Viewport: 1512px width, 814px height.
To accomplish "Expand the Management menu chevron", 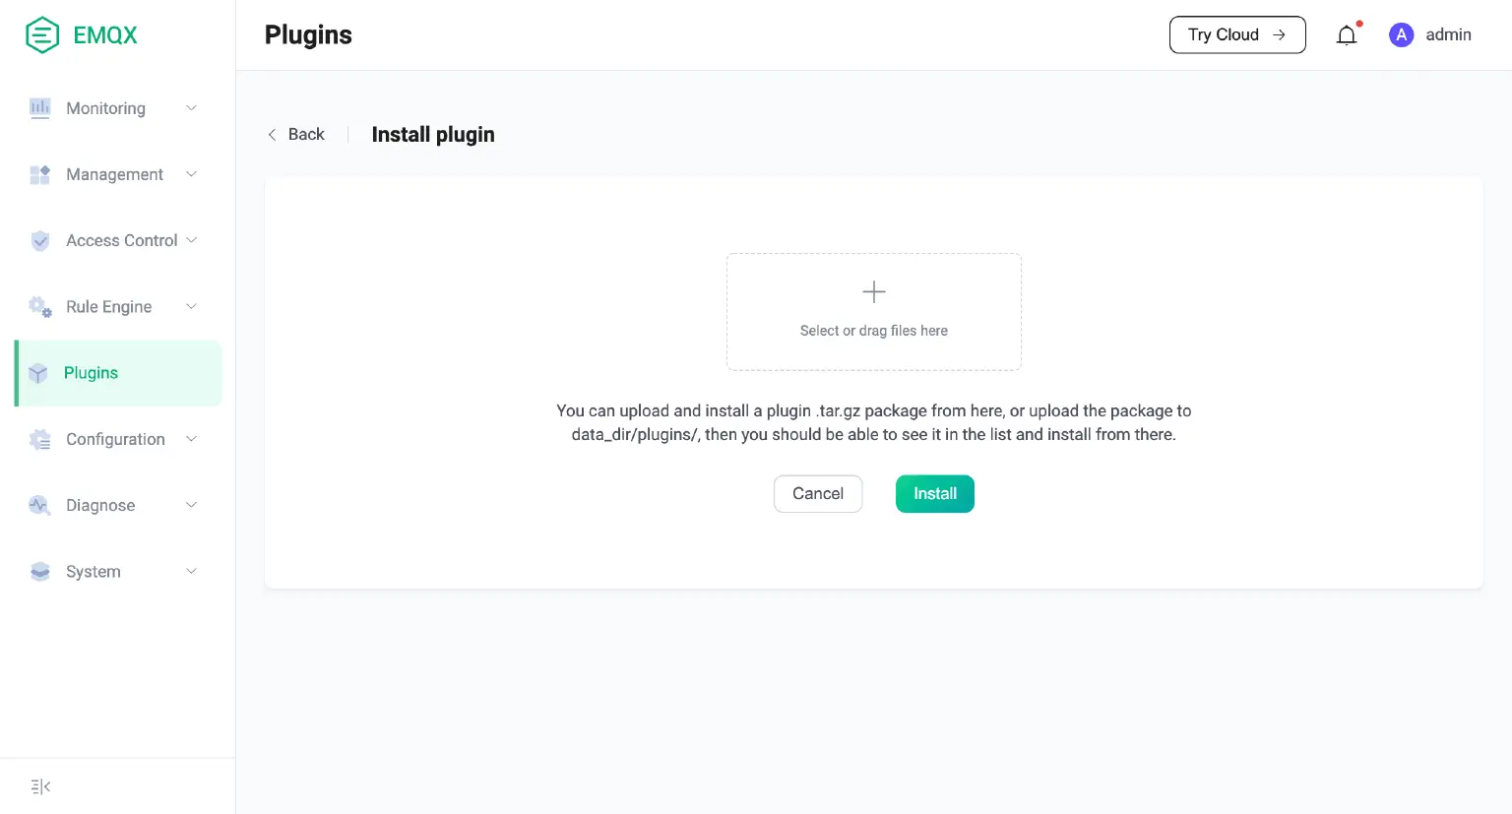I will point(192,174).
